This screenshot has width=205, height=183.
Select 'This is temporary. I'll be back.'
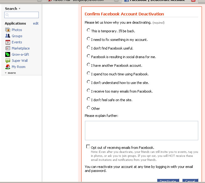point(89,30)
